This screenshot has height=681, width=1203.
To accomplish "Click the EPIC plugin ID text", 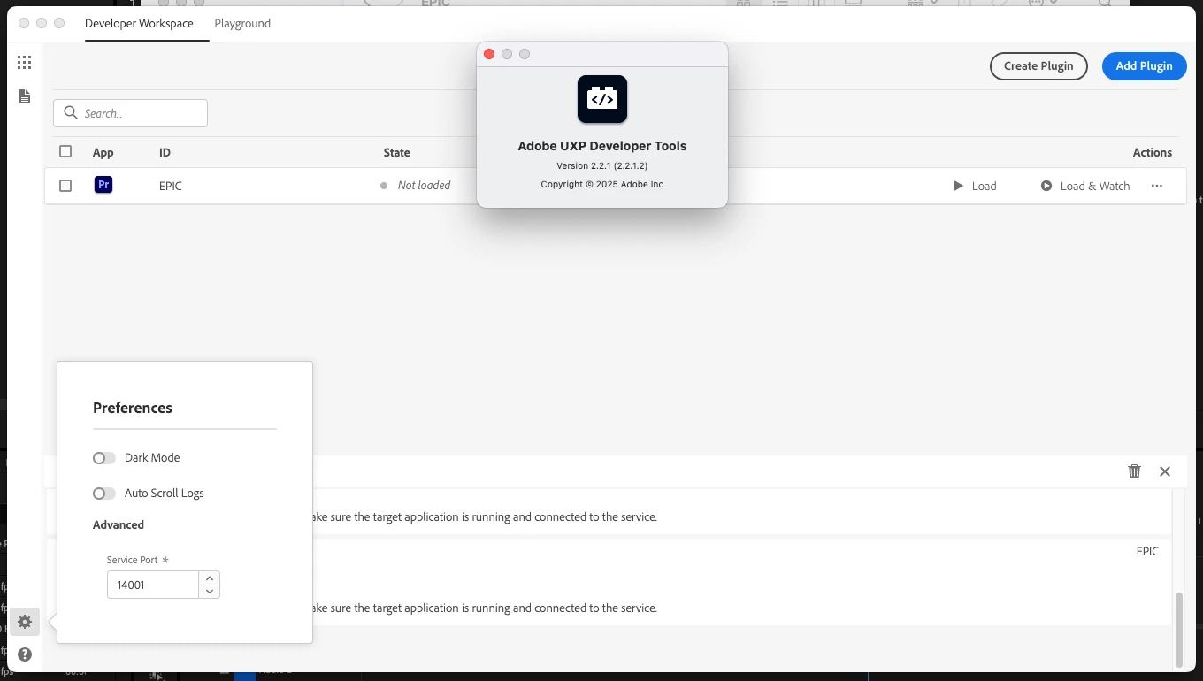I will pyautogui.click(x=171, y=186).
